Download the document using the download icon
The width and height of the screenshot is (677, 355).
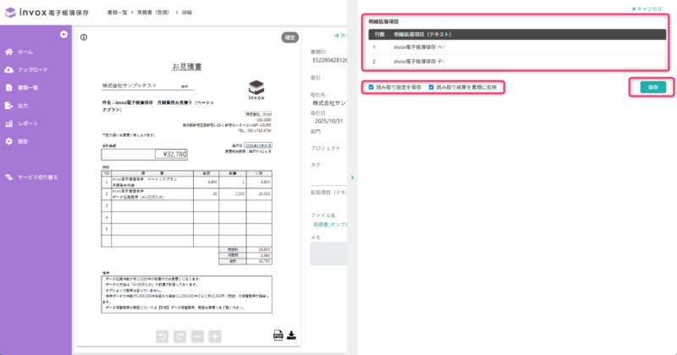click(291, 335)
